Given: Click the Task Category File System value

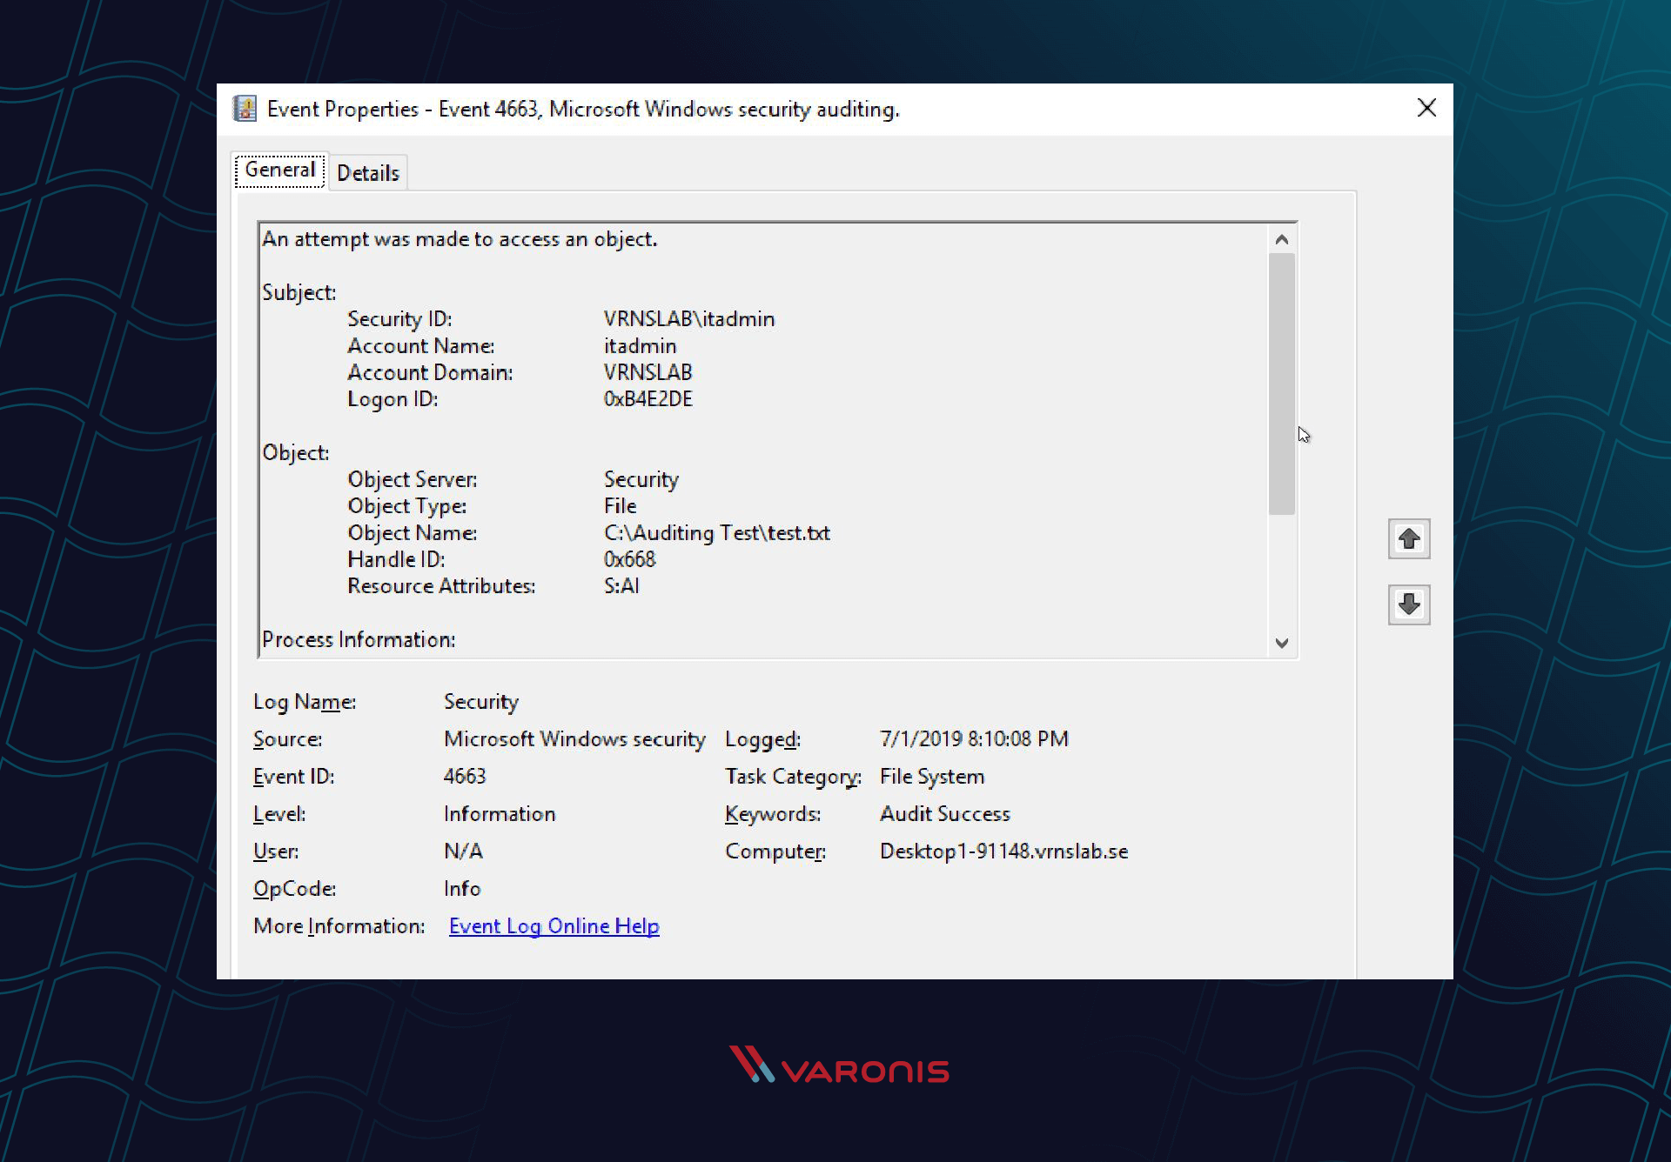Looking at the screenshot, I should tap(931, 776).
